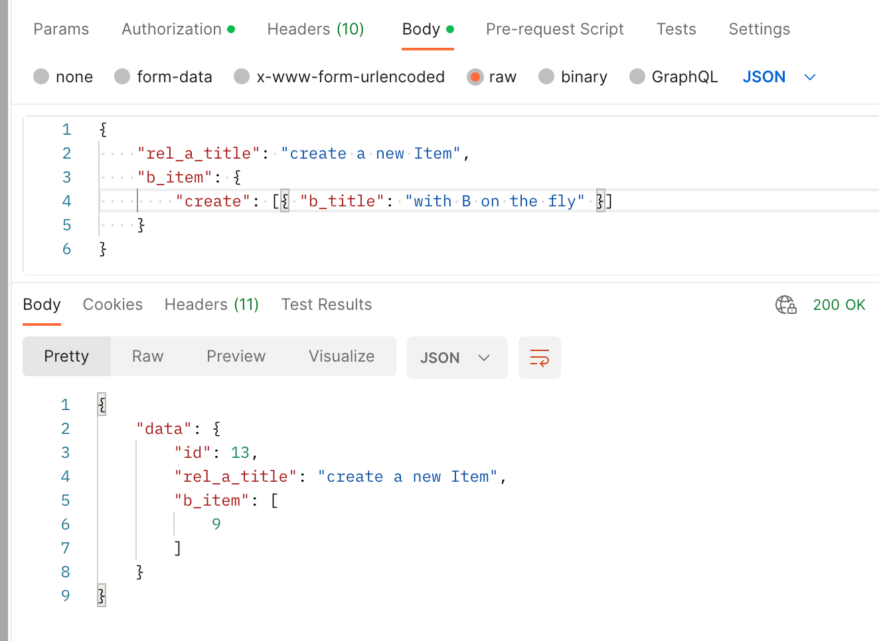Screen dimensions: 879x641
Task: Click the network/SSL lock icon near 200 OK
Action: point(786,305)
